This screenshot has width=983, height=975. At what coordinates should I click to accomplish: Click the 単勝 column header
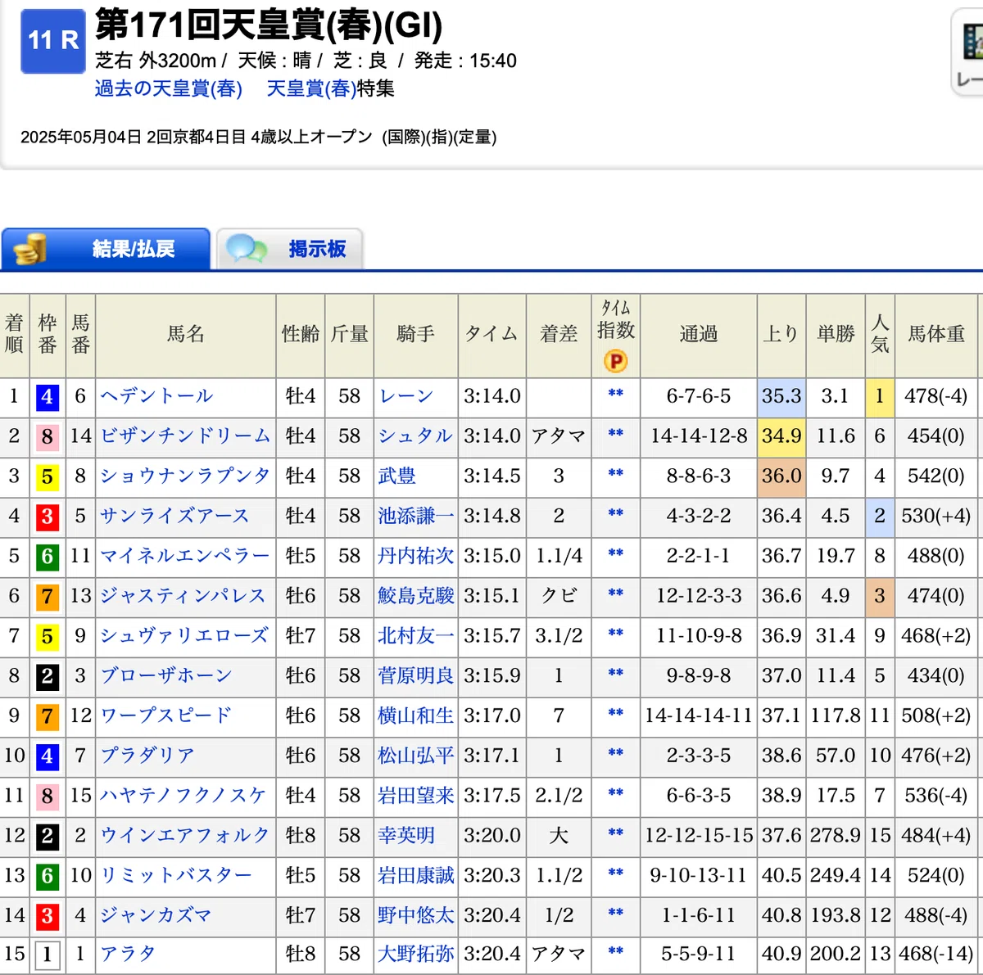point(836,334)
